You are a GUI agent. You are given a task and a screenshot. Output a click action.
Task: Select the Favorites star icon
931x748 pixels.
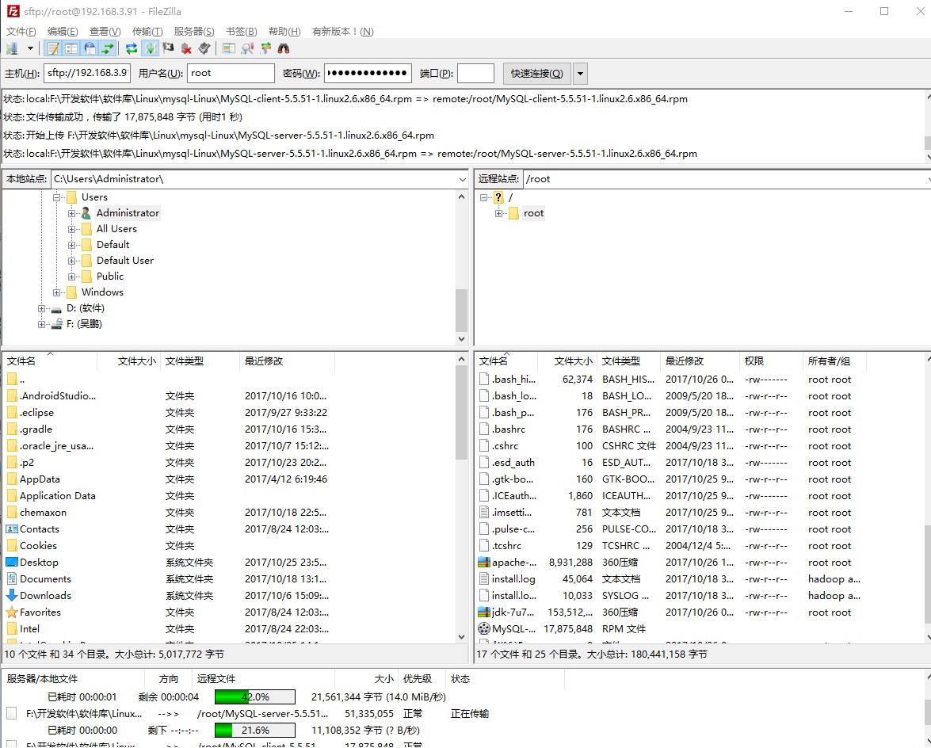pyautogui.click(x=12, y=612)
